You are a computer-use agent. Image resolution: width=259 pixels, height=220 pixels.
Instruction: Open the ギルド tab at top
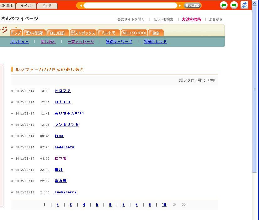click(47, 6)
